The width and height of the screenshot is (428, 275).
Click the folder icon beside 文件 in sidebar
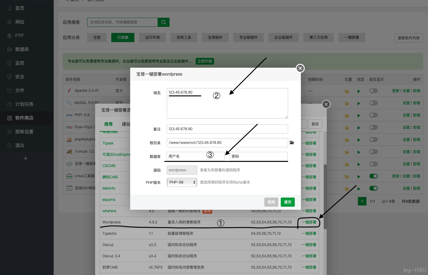(9, 91)
